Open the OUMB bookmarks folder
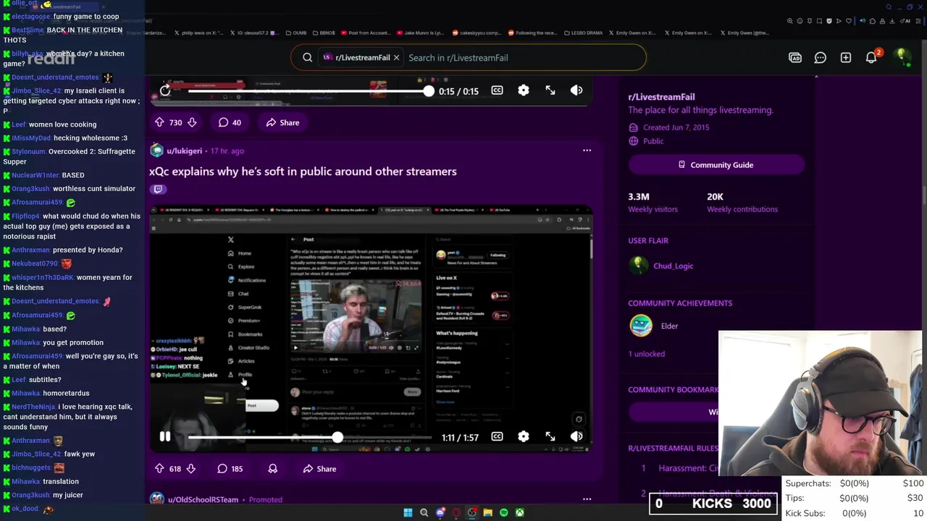This screenshot has height=521, width=927. pyautogui.click(x=295, y=33)
